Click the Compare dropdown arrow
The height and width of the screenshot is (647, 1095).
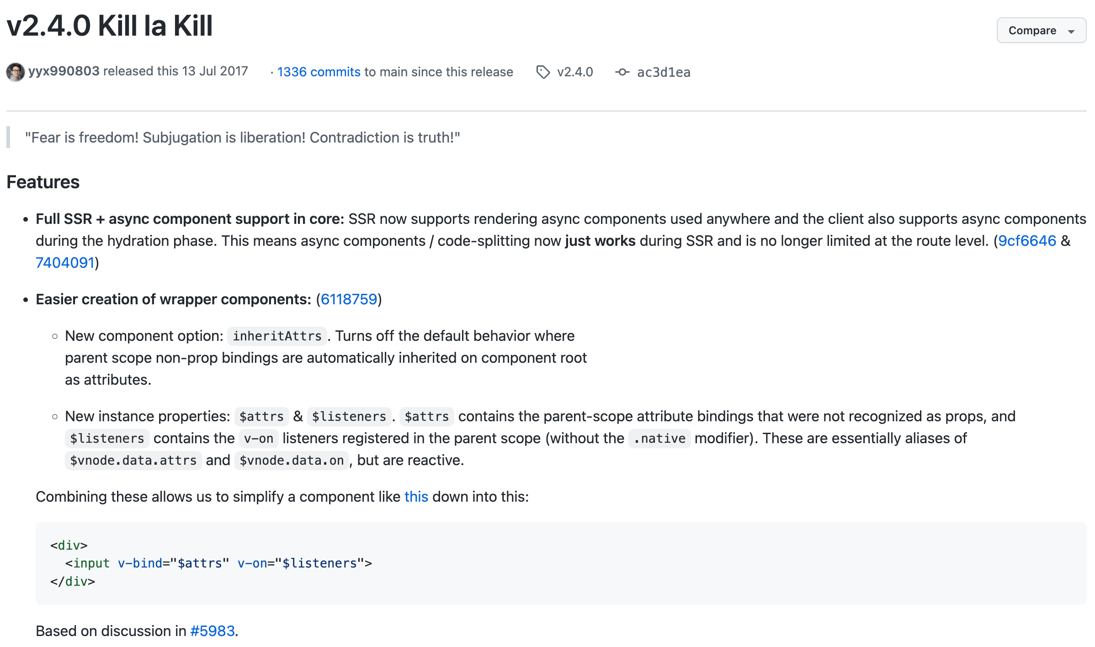(1071, 32)
